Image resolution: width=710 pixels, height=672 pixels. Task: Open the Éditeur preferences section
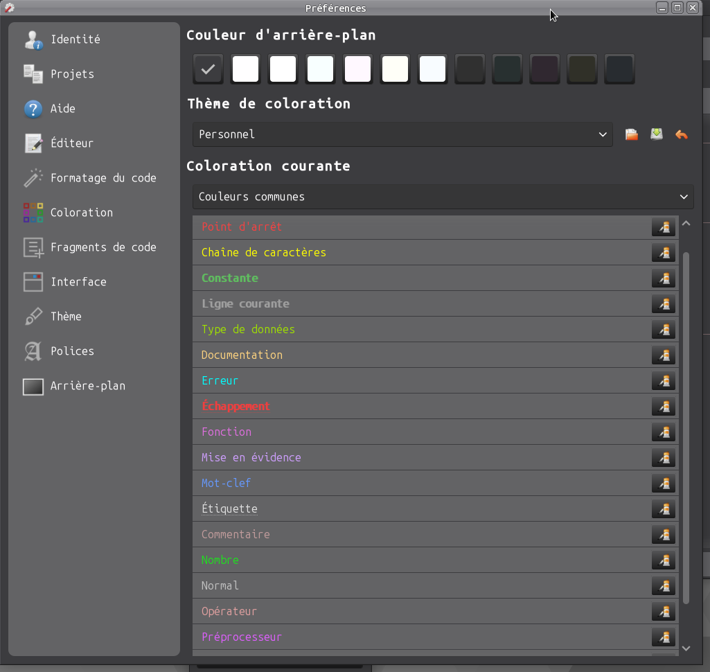[72, 143]
